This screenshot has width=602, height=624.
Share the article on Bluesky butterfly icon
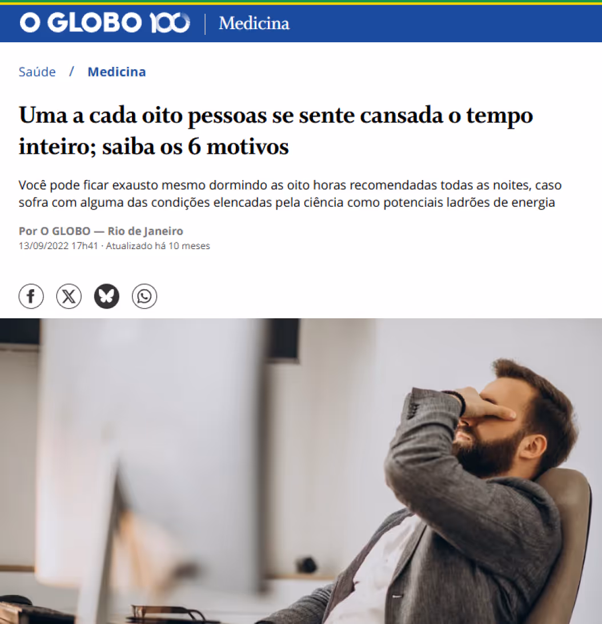(107, 296)
